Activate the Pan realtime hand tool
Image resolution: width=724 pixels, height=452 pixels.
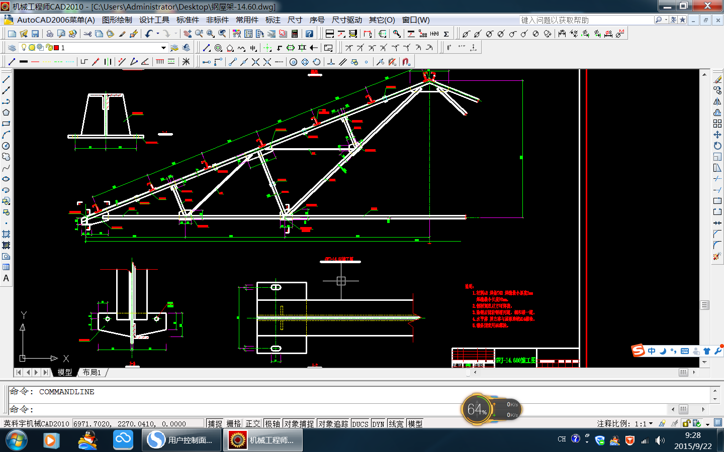click(x=188, y=34)
